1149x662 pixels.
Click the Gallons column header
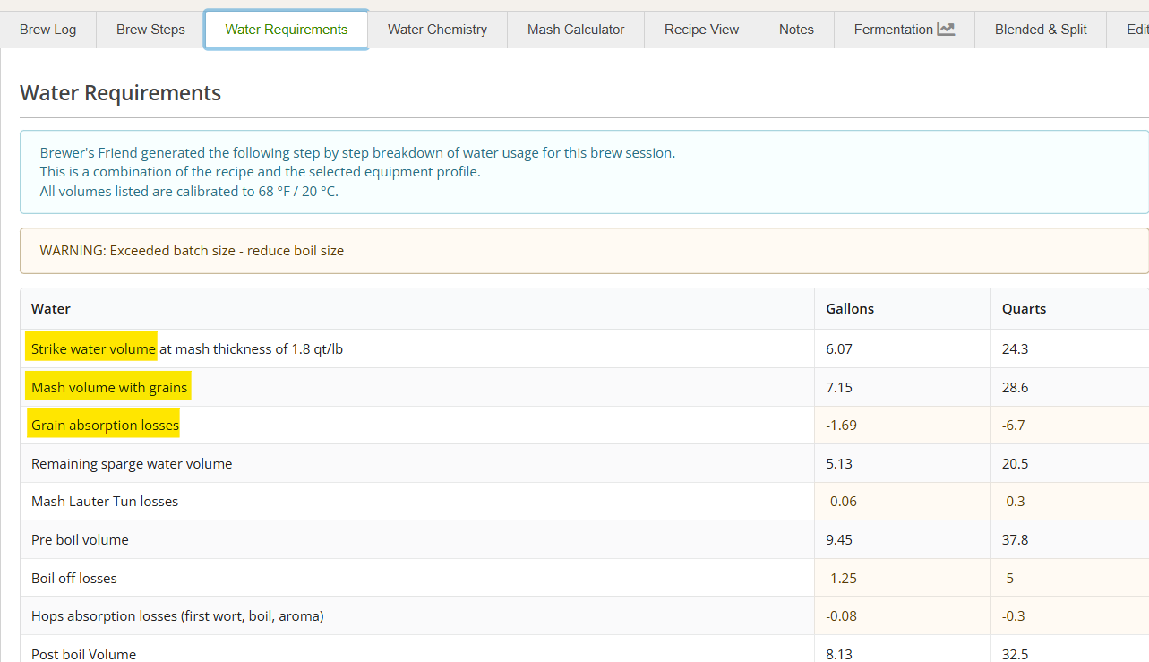[x=850, y=309]
